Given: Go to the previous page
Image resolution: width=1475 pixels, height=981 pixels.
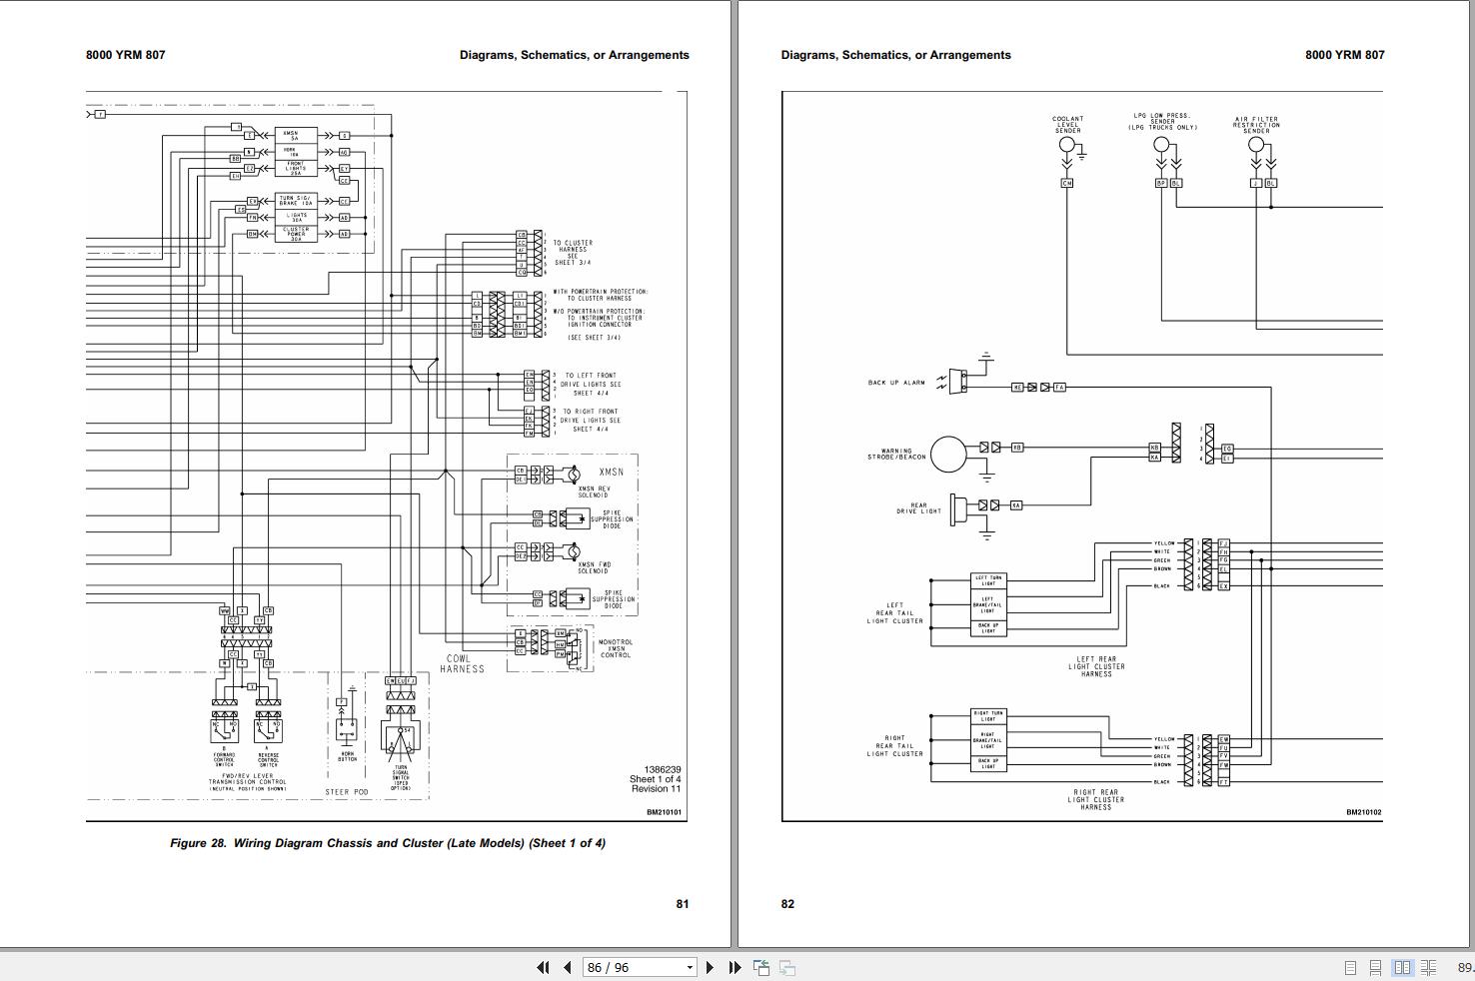Looking at the screenshot, I should click(568, 967).
